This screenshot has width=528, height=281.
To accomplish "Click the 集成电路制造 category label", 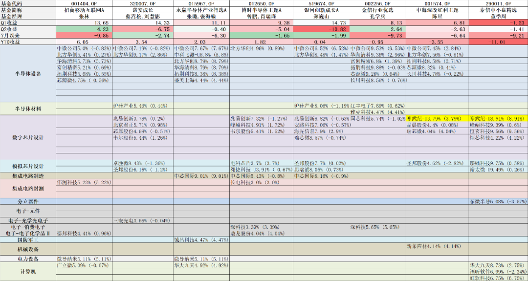I will click(28, 175).
